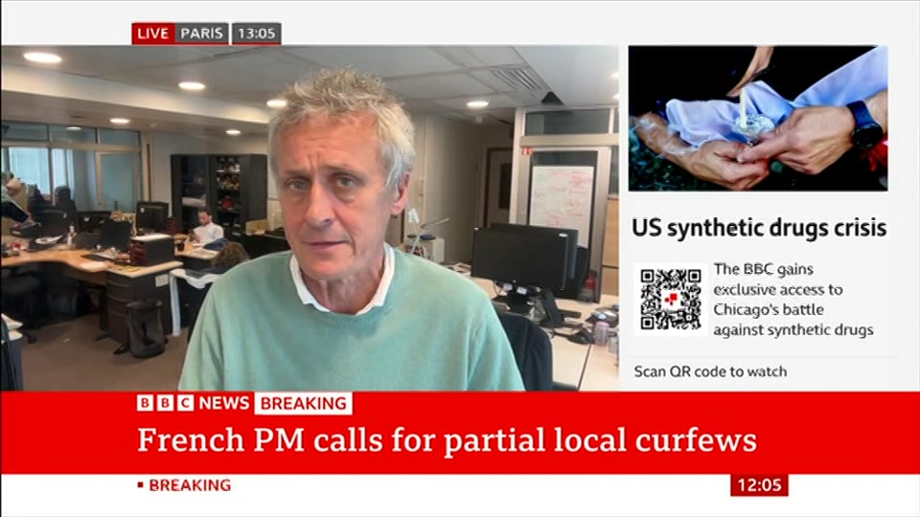The width and height of the screenshot is (920, 517).
Task: Click the QR code graphic
Action: [671, 300]
